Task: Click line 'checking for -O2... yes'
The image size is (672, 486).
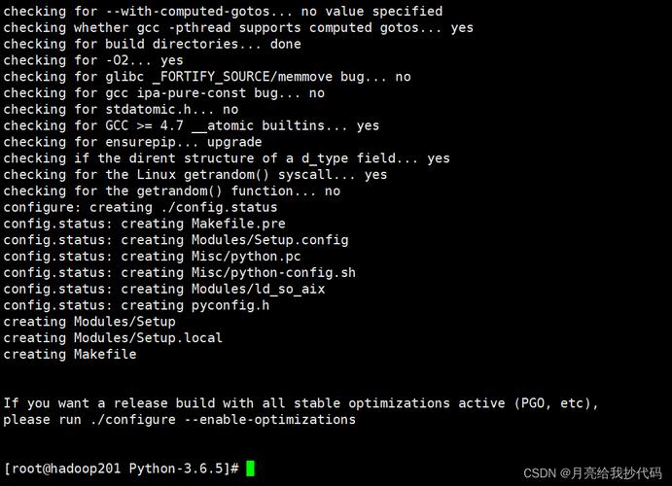Action: (93, 60)
